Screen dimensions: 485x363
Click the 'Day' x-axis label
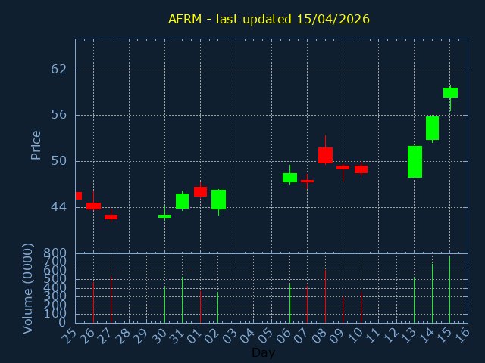pyautogui.click(x=263, y=352)
